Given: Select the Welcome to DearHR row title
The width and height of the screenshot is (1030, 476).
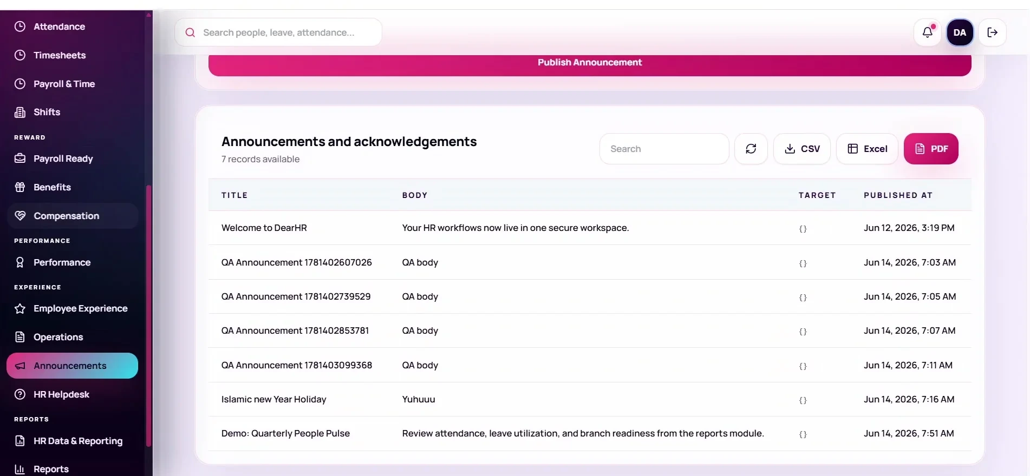Looking at the screenshot, I should click(x=264, y=228).
